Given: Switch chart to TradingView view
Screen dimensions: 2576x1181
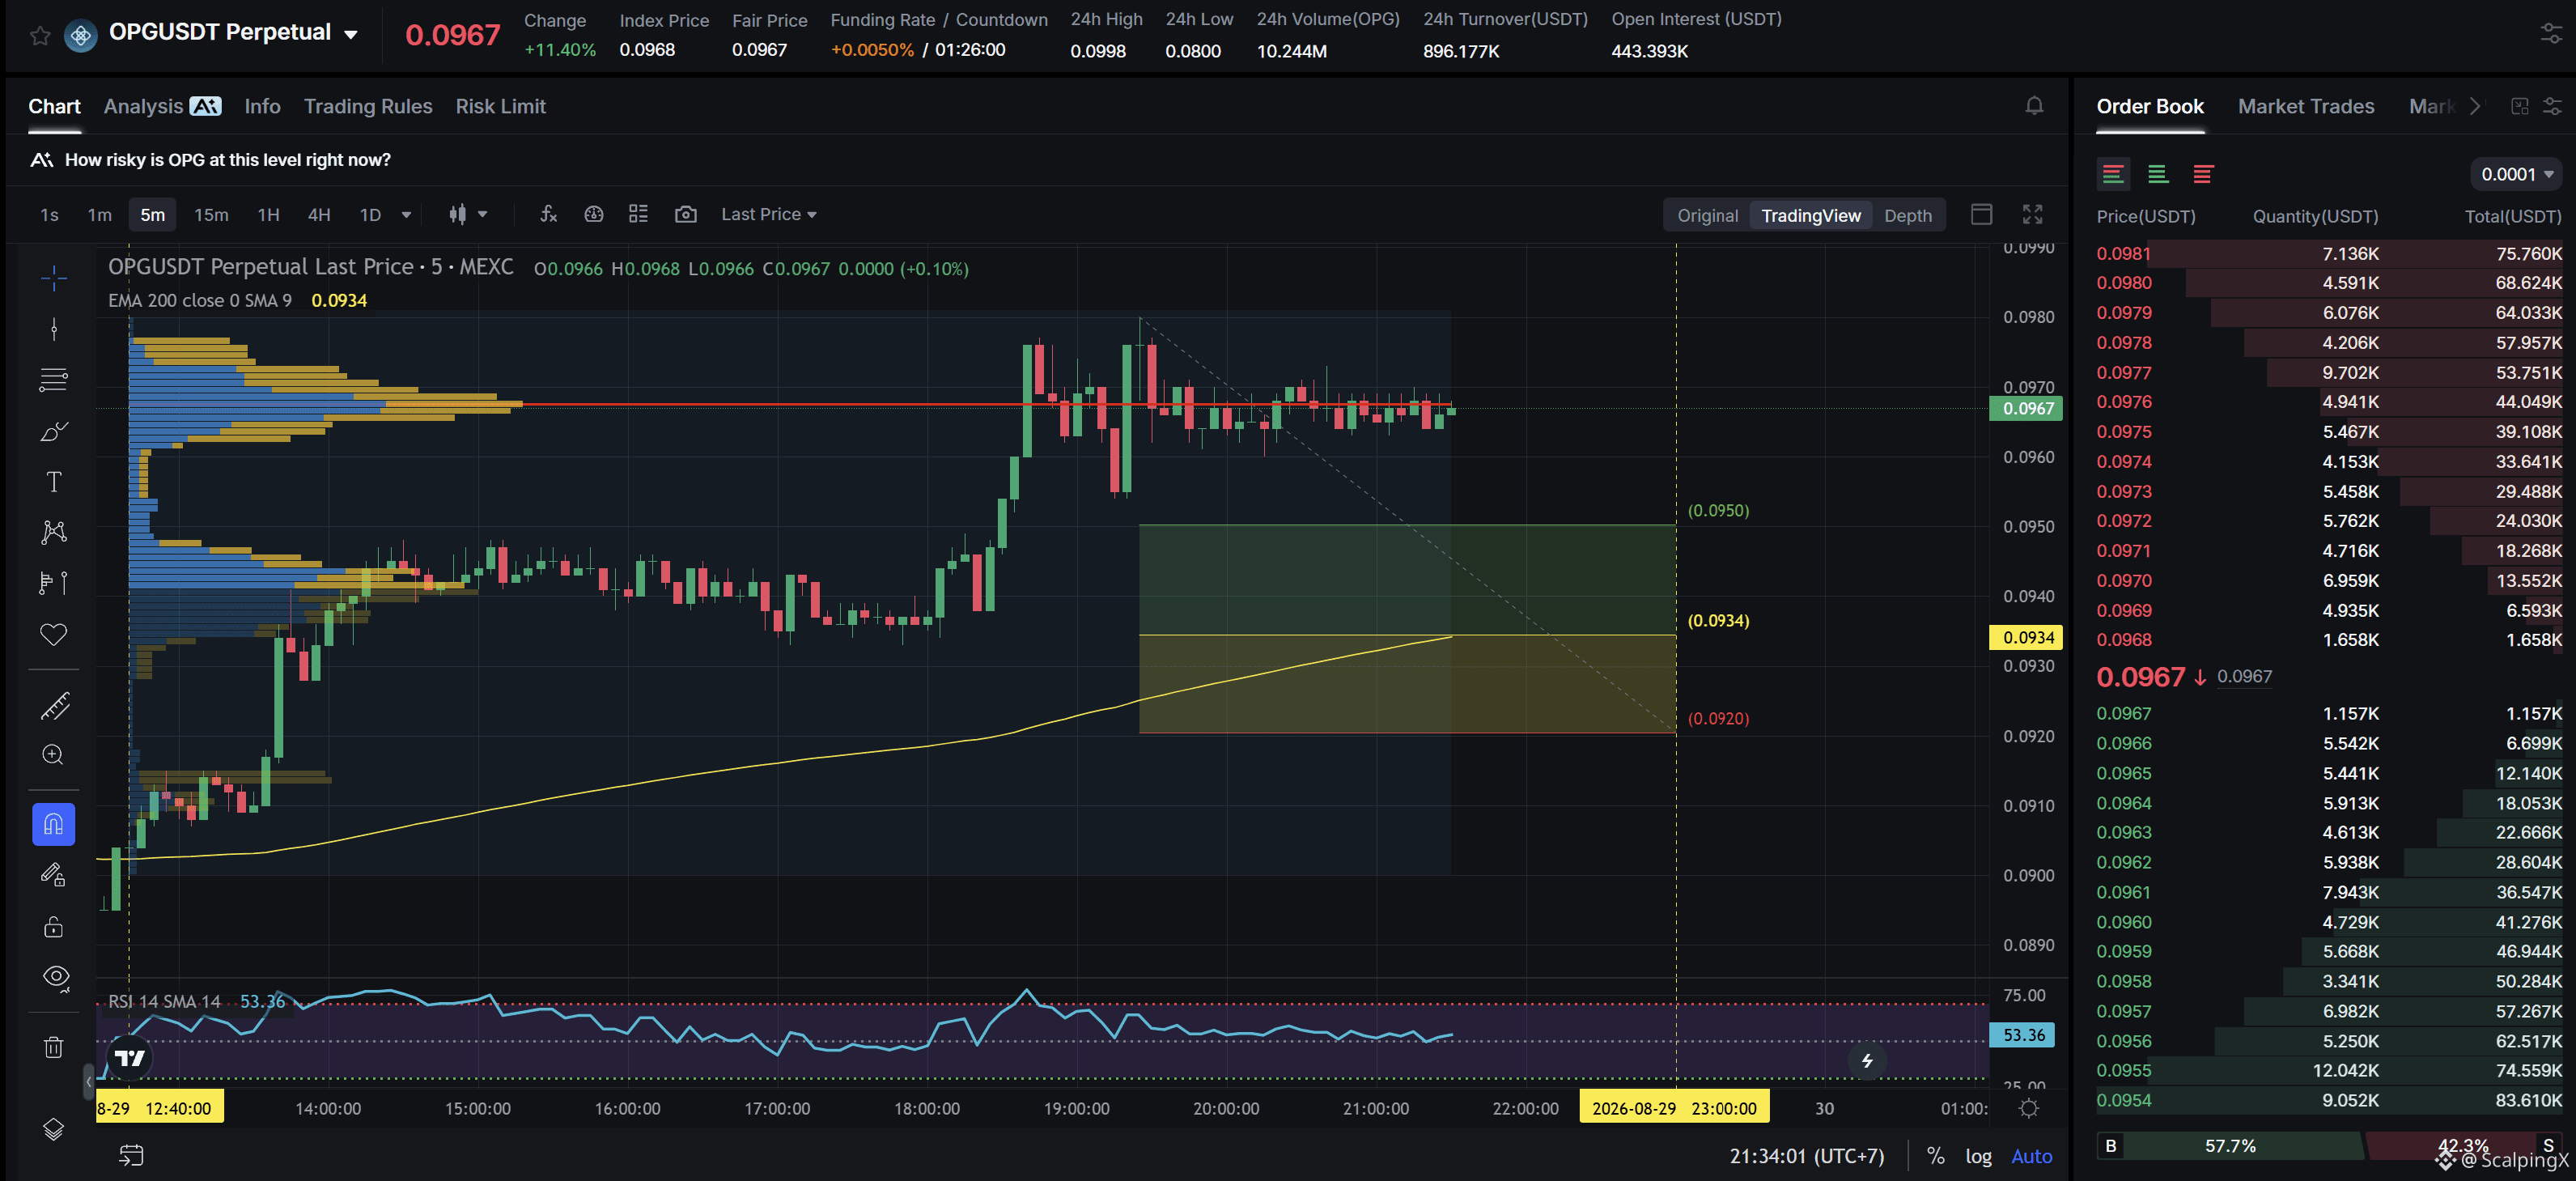Looking at the screenshot, I should click(1810, 215).
